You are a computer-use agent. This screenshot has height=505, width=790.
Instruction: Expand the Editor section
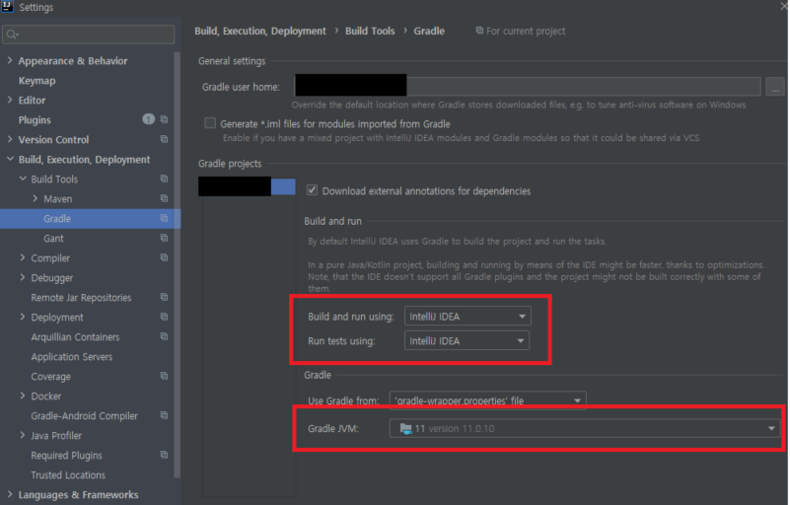pos(10,100)
